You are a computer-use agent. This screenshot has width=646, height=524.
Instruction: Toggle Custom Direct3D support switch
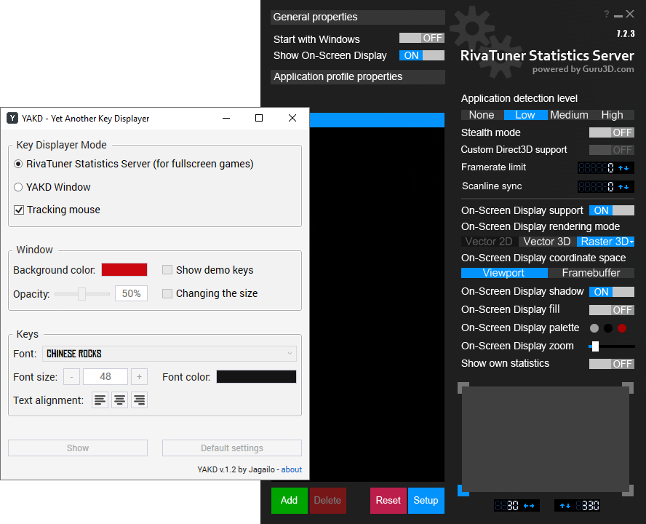611,150
